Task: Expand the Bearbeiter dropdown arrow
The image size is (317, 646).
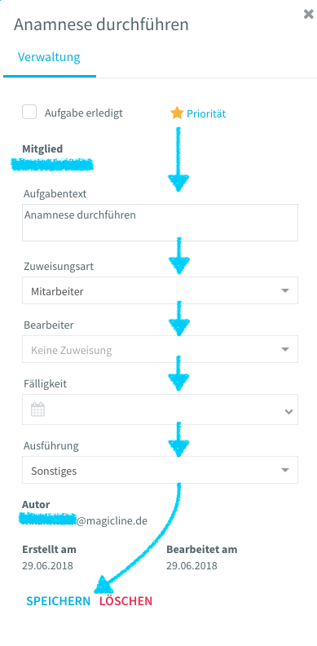Action: coord(285,349)
